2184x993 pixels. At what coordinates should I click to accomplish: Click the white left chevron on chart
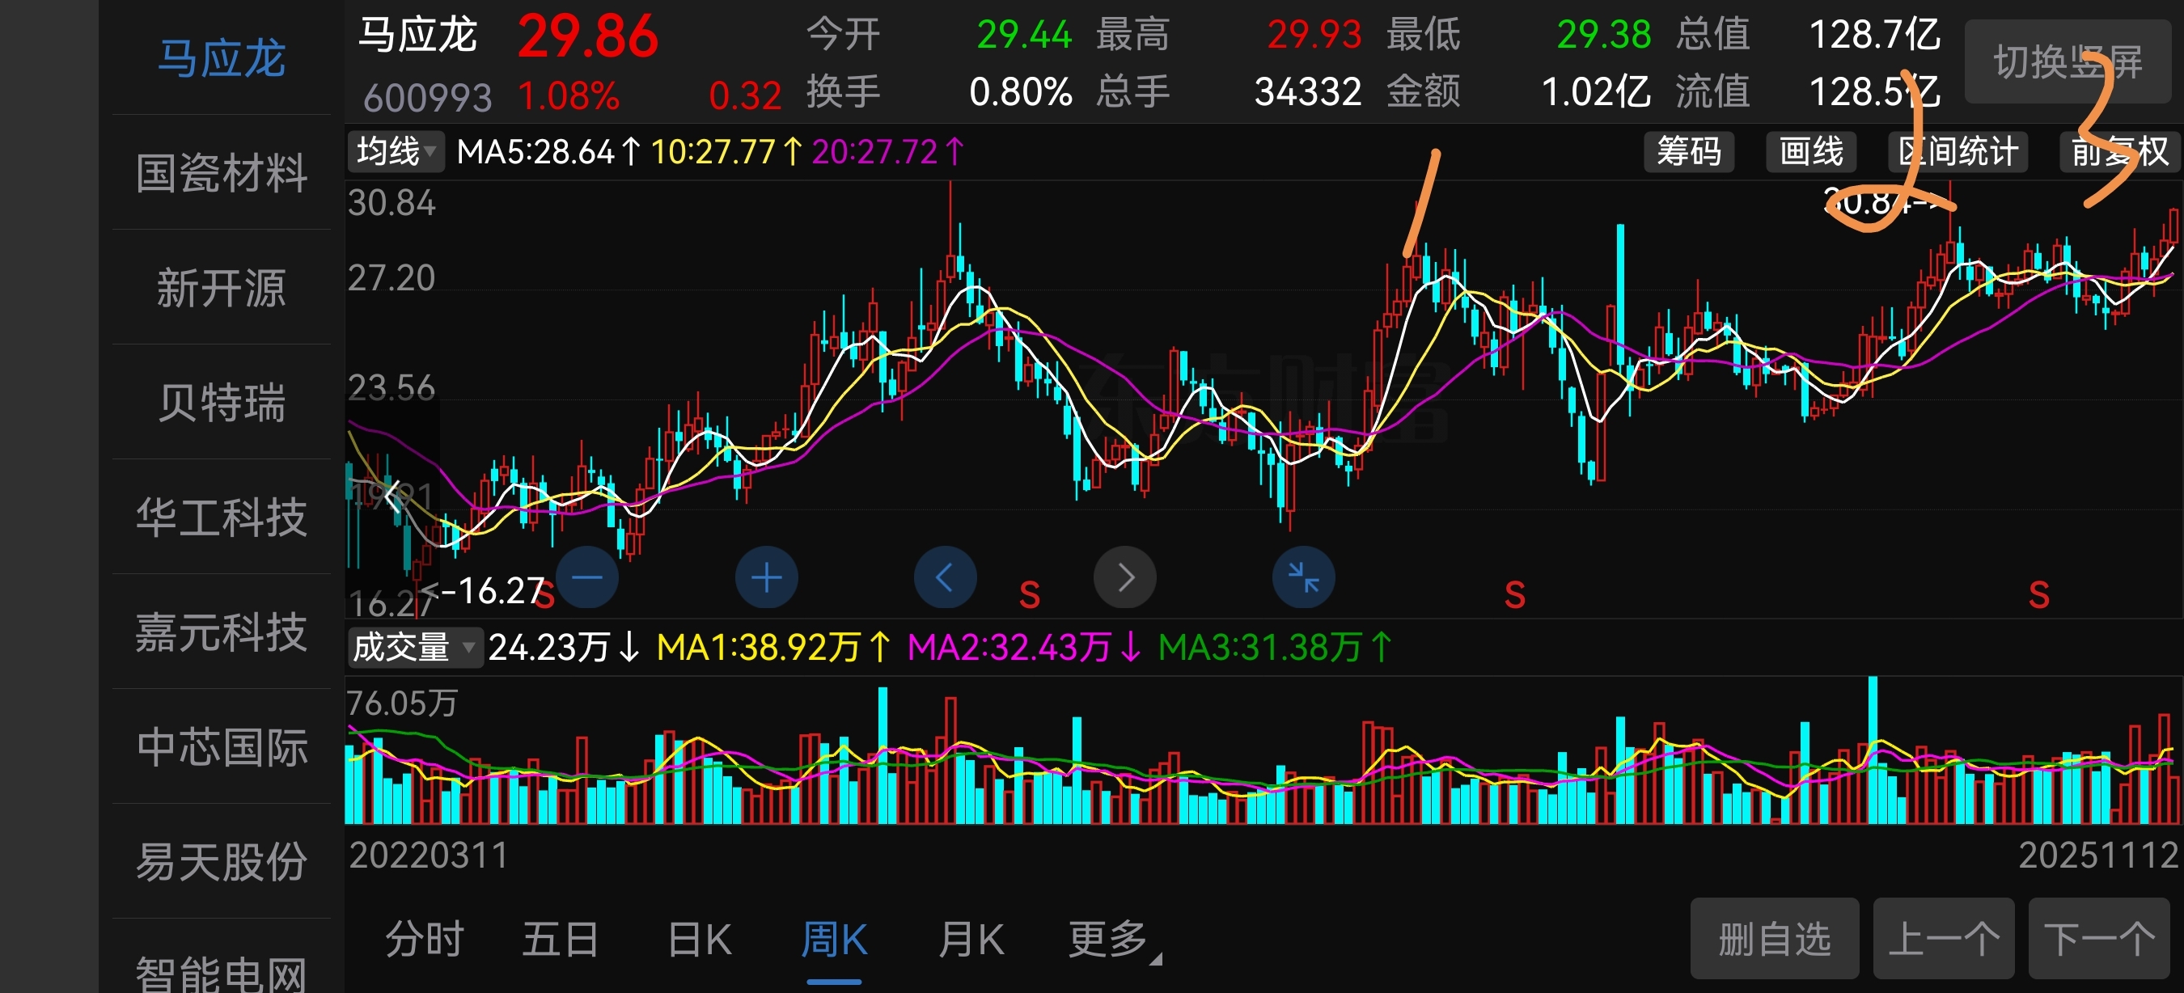point(392,496)
